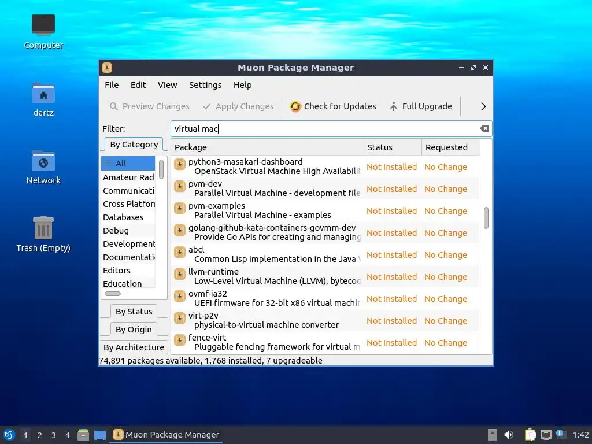This screenshot has width=592, height=444.
Task: Click the category list vertical scrollbar handle
Action: coord(161,169)
